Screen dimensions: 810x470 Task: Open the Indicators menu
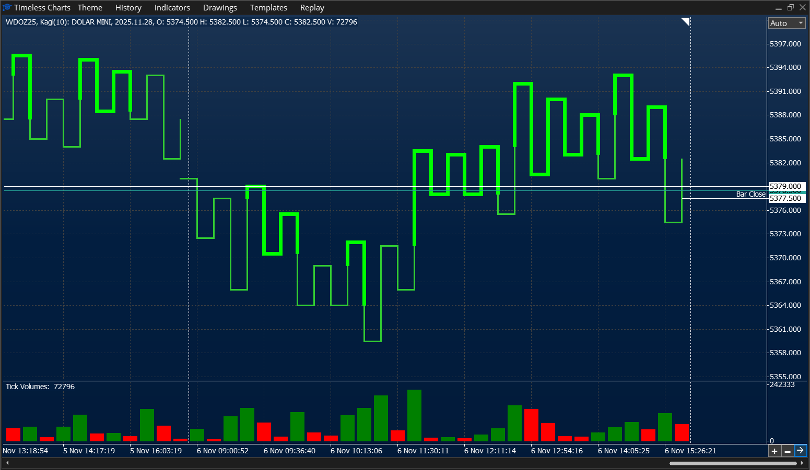pyautogui.click(x=172, y=7)
